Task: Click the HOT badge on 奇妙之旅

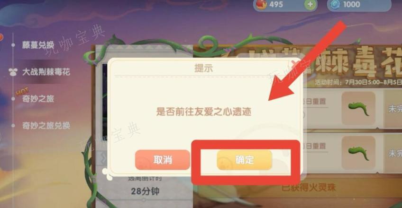Action: (x=22, y=91)
